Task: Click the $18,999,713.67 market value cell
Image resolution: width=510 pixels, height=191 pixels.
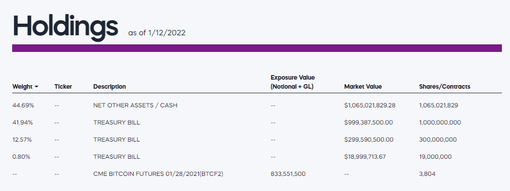Action: [365, 157]
